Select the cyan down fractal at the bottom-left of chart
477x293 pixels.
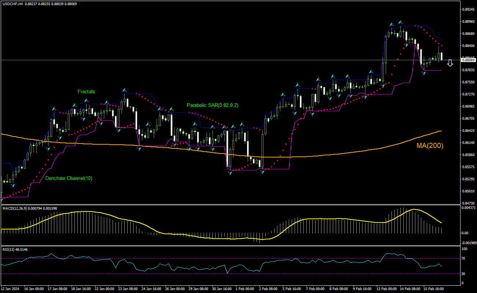point(12,186)
